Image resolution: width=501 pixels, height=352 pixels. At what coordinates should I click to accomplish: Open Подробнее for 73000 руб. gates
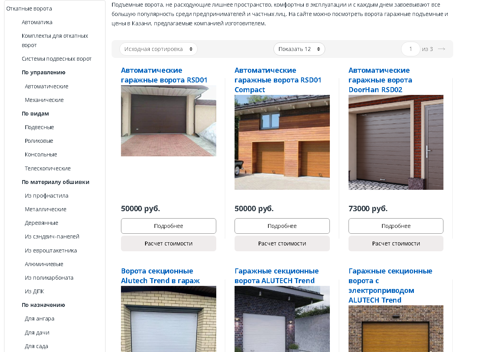[396, 226]
